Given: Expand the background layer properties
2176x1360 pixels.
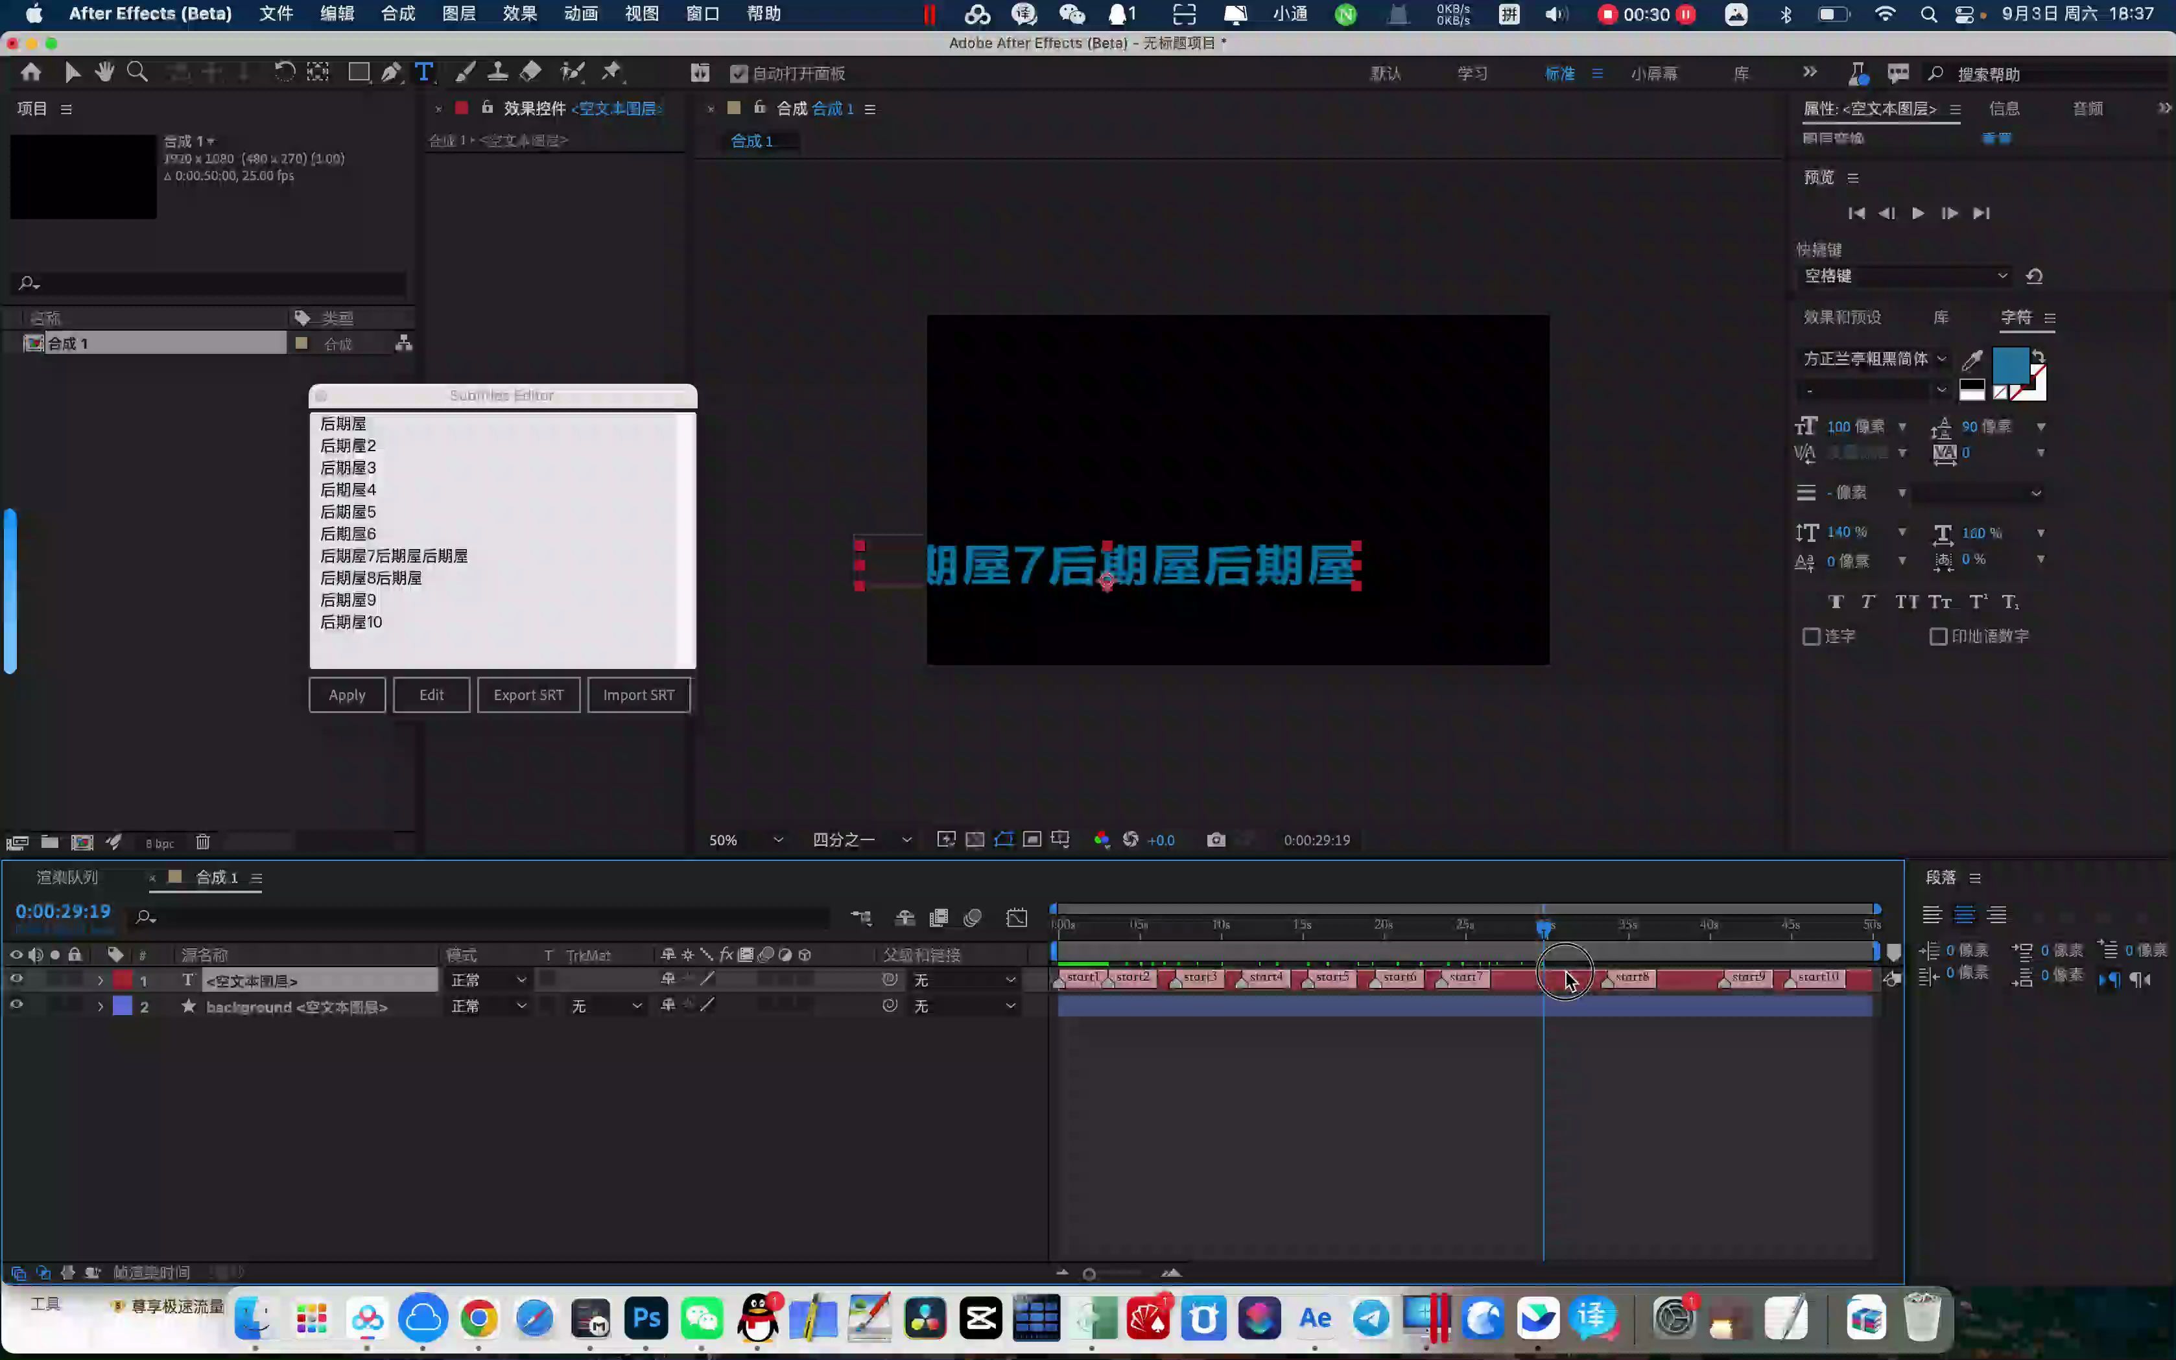Looking at the screenshot, I should [x=100, y=1007].
